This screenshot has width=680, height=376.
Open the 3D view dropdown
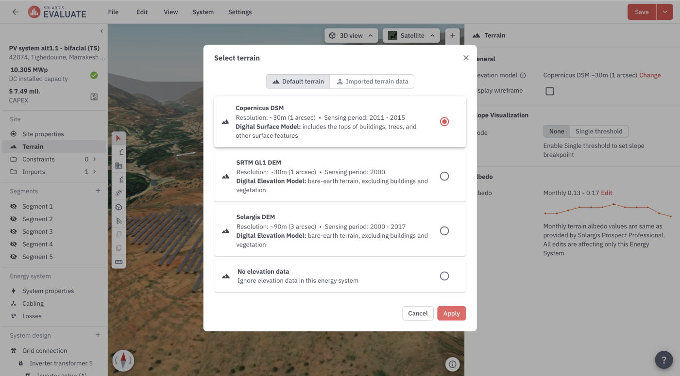pyautogui.click(x=351, y=35)
